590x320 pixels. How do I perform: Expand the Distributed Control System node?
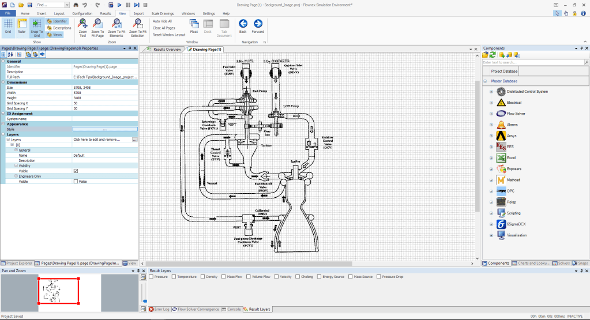(x=491, y=92)
